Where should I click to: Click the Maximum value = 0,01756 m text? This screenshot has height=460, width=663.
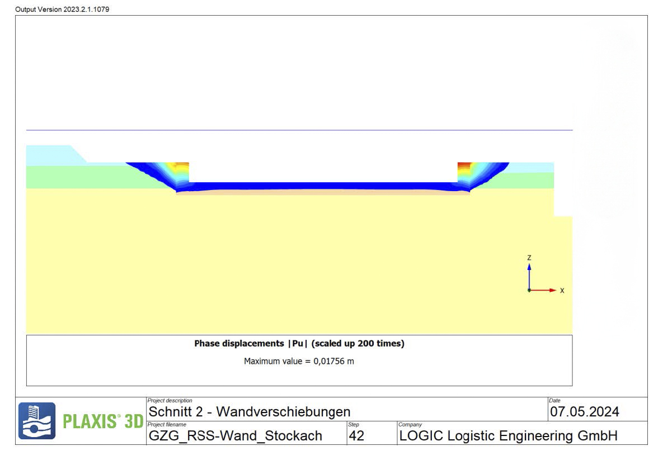[299, 361]
